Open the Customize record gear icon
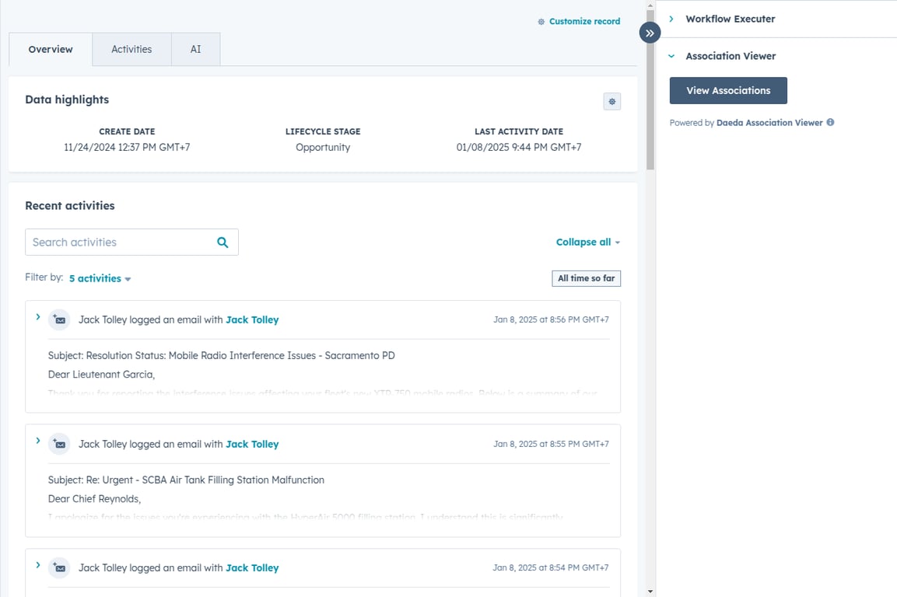Image resolution: width=897 pixels, height=597 pixels. tap(541, 22)
